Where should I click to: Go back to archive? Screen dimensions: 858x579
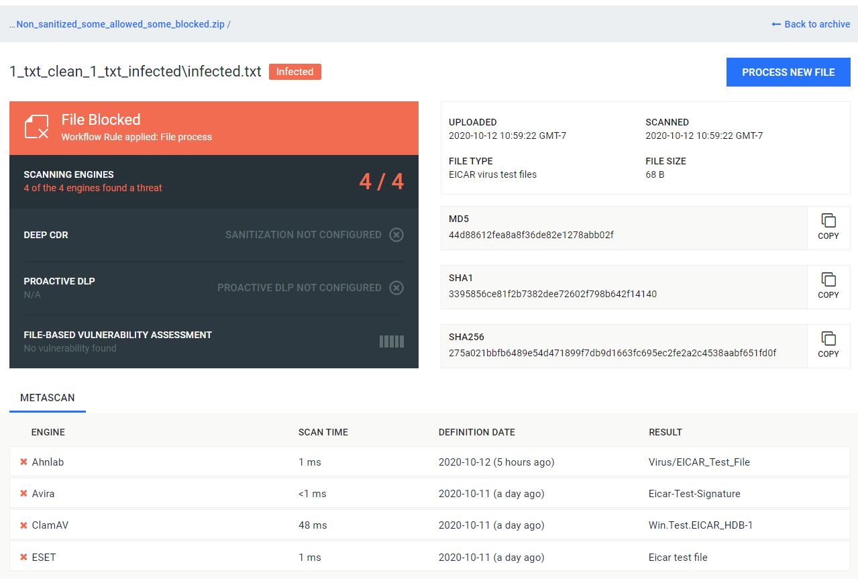point(811,24)
